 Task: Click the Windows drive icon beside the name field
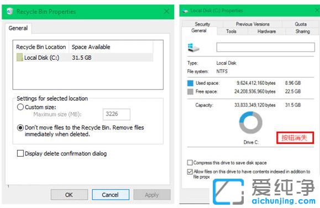tap(193, 48)
